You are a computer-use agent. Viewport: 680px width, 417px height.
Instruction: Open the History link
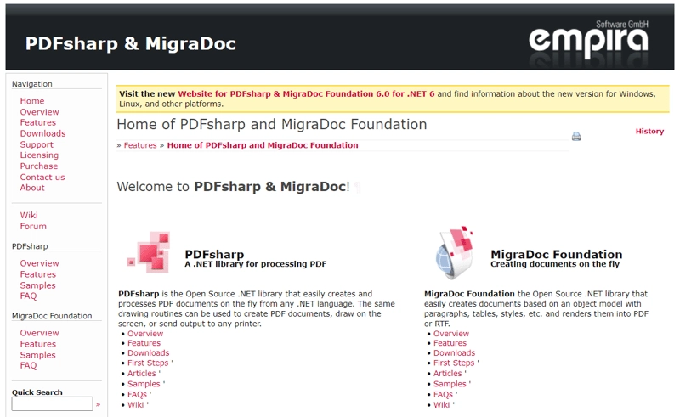click(x=649, y=132)
